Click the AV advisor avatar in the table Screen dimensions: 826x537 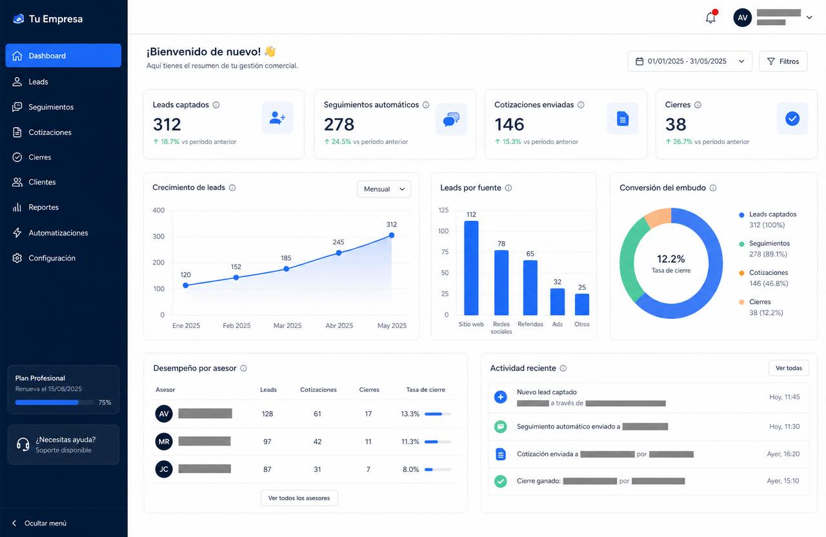[164, 414]
